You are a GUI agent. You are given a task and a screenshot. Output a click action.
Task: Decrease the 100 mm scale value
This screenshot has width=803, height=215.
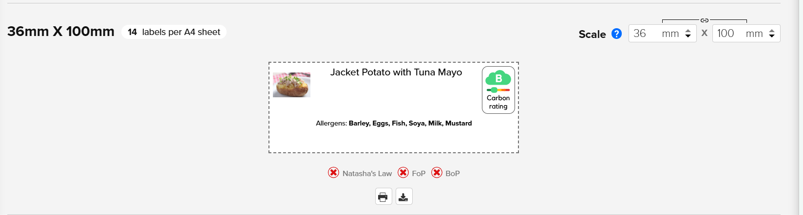coord(772,36)
